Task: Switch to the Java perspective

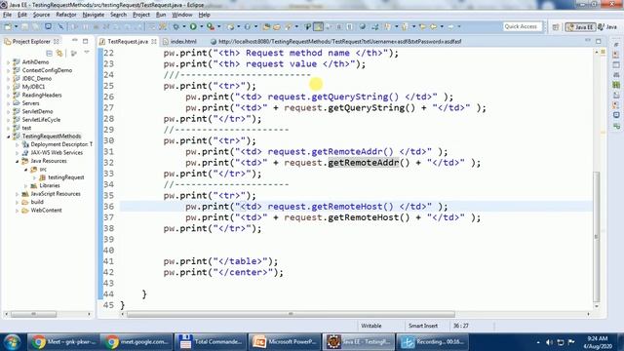Action: click(x=607, y=27)
